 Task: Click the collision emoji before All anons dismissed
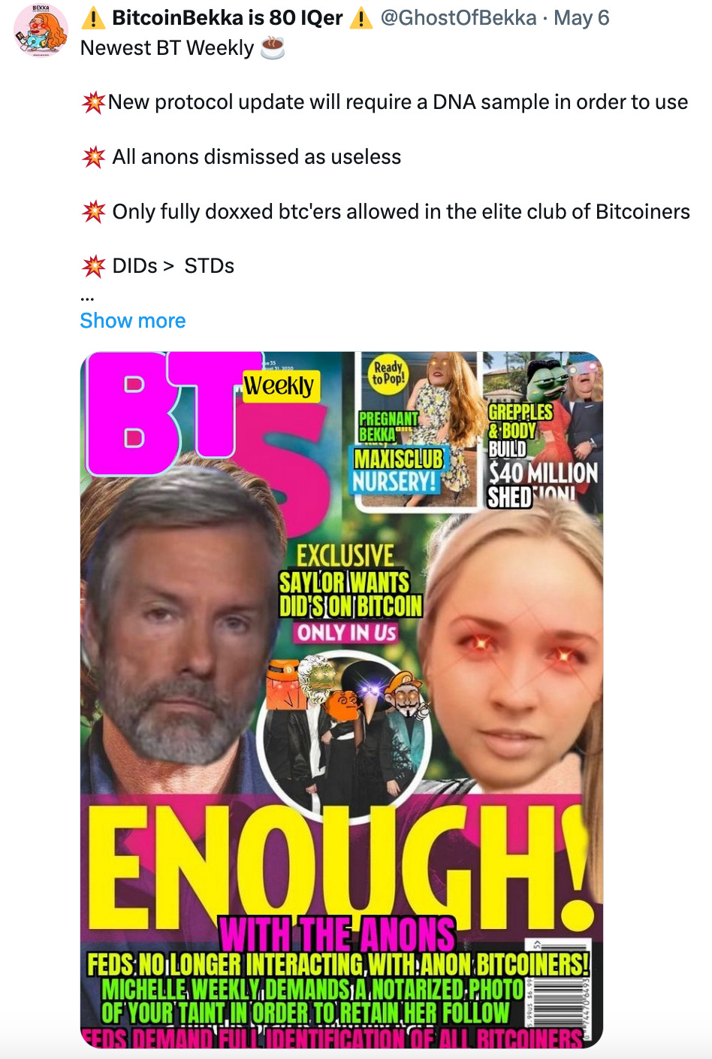point(93,157)
